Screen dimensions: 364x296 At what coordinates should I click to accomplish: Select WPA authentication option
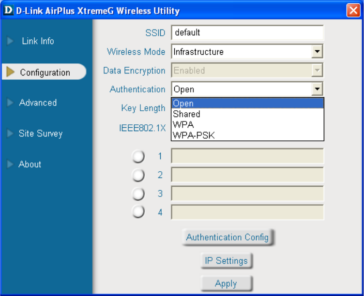pyautogui.click(x=247, y=125)
